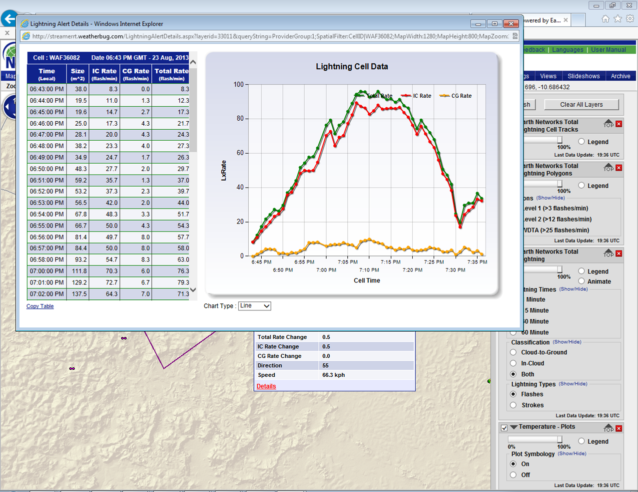The height and width of the screenshot is (492, 638).
Task: Choose Flashes lightning type
Action: tap(513, 394)
